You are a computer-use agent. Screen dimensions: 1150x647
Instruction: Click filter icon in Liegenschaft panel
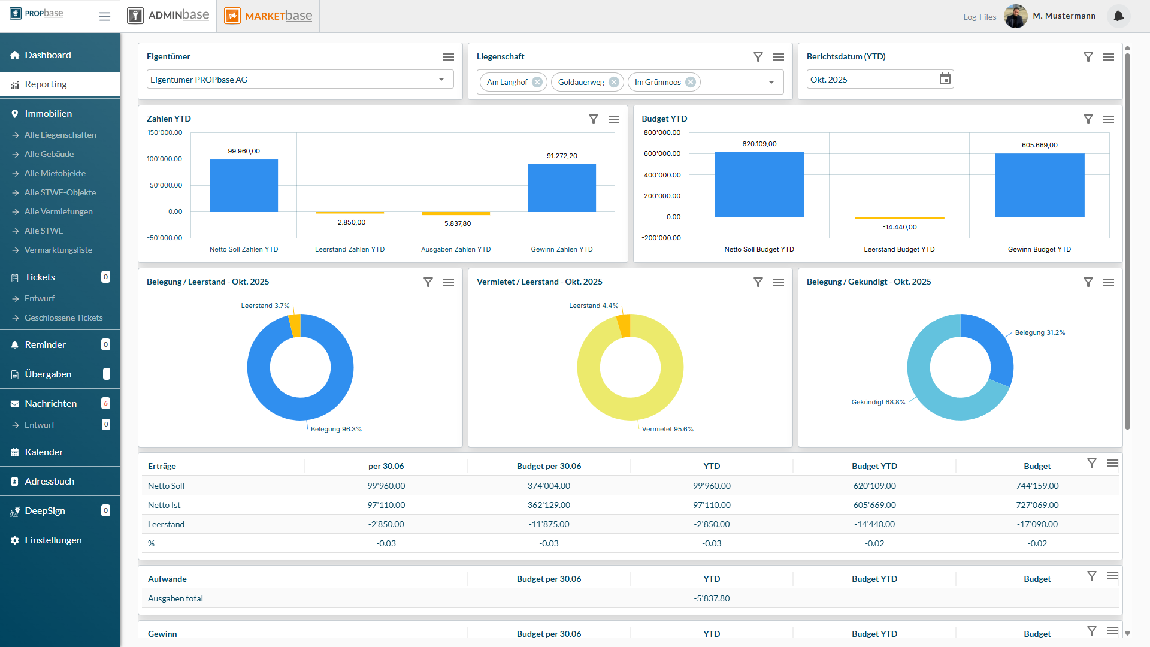(758, 57)
